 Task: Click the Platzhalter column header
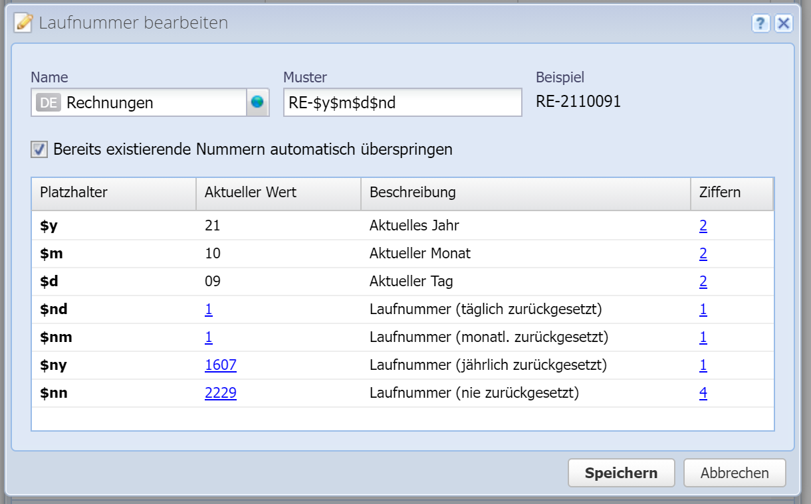click(113, 193)
